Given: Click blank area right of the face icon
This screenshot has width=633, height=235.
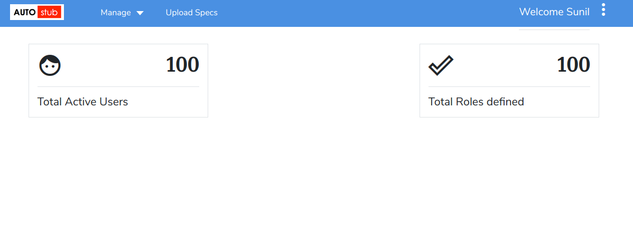Looking at the screenshot, I should pyautogui.click(x=111, y=65).
